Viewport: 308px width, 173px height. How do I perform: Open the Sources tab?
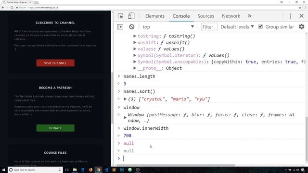point(205,16)
